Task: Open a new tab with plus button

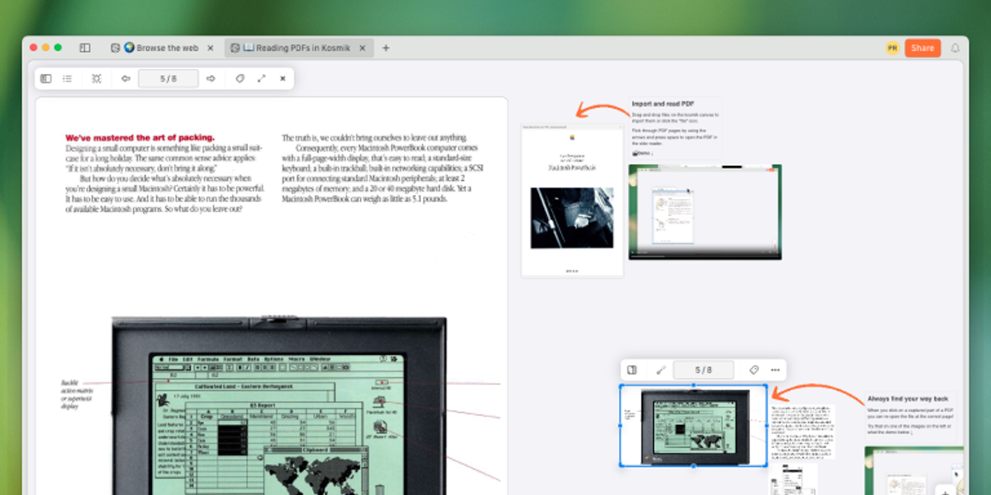Action: [x=386, y=48]
